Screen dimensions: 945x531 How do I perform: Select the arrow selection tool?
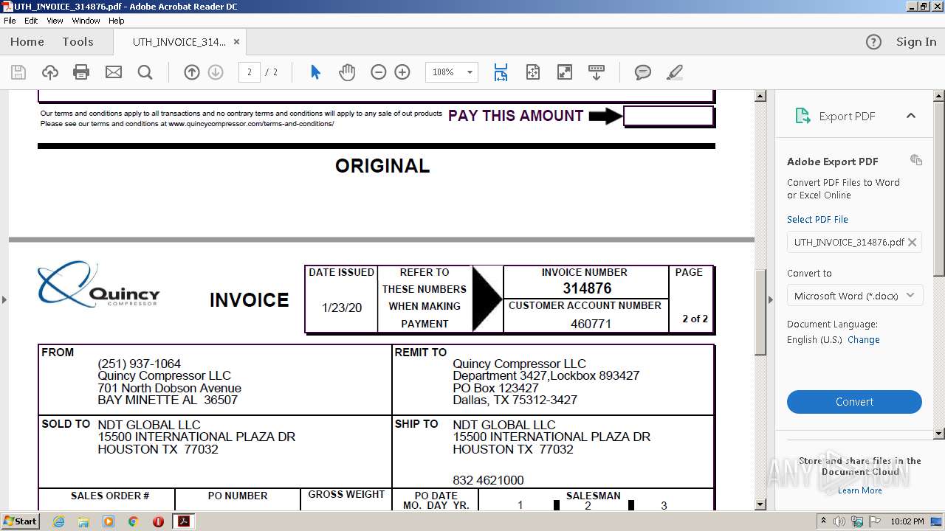coord(315,72)
